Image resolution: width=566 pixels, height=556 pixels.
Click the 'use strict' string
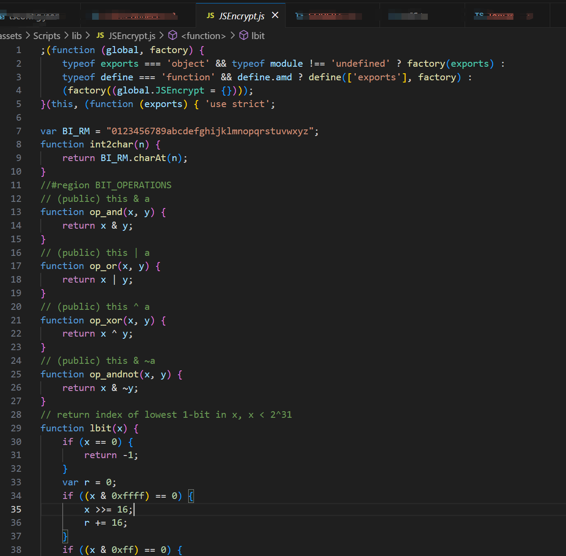[237, 104]
